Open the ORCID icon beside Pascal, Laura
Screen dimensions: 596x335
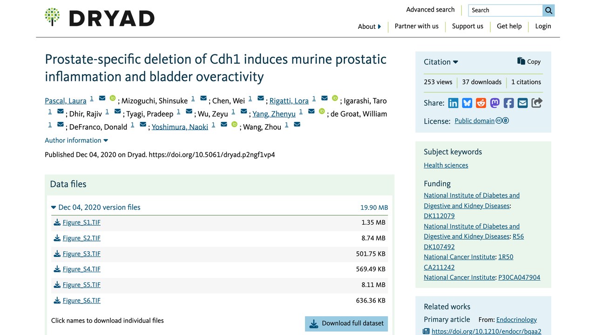(113, 98)
